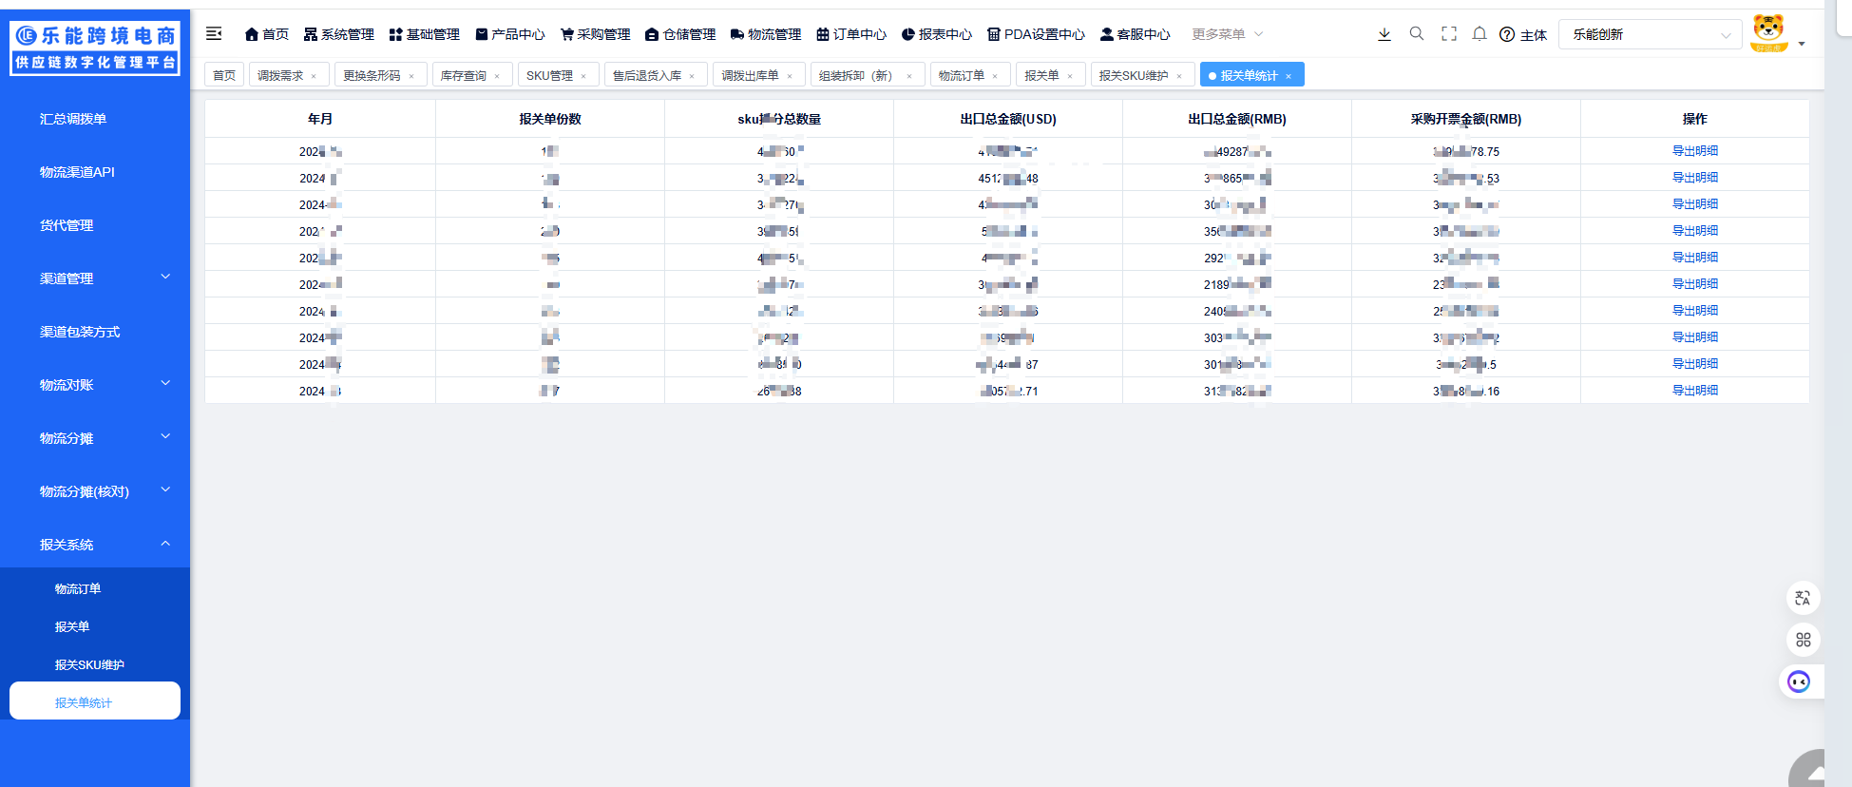Open the chatbot assistant floating icon
This screenshot has width=1852, height=787.
(1799, 681)
